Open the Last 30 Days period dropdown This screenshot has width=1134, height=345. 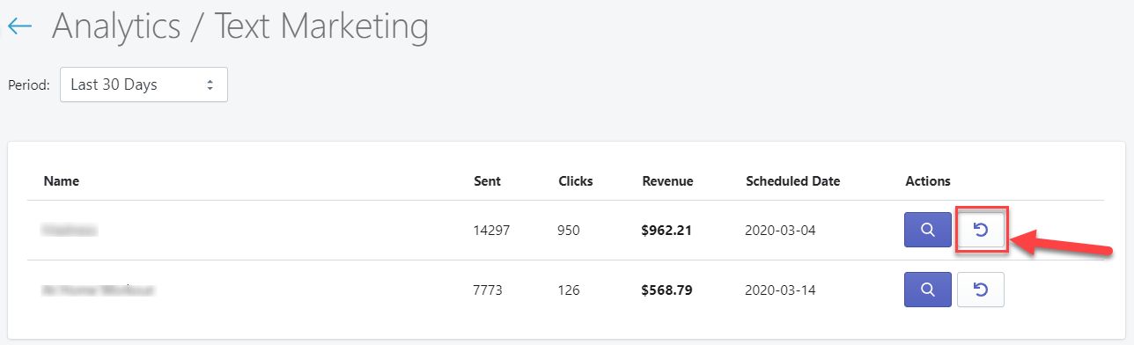coord(144,84)
